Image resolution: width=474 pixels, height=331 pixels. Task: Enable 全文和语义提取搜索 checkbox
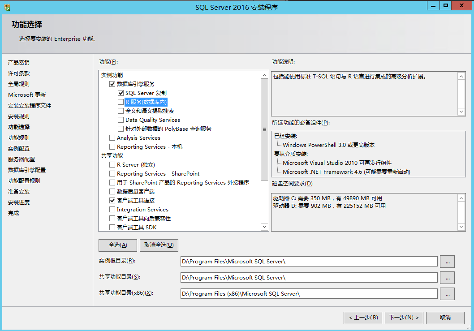(x=121, y=111)
